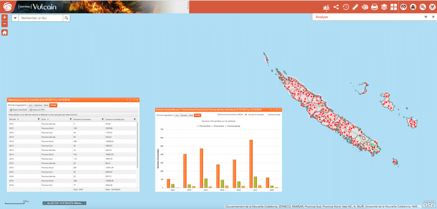Screen dimensions: 437x209
Task: Click Export vers Excel button
Action: tap(18, 110)
